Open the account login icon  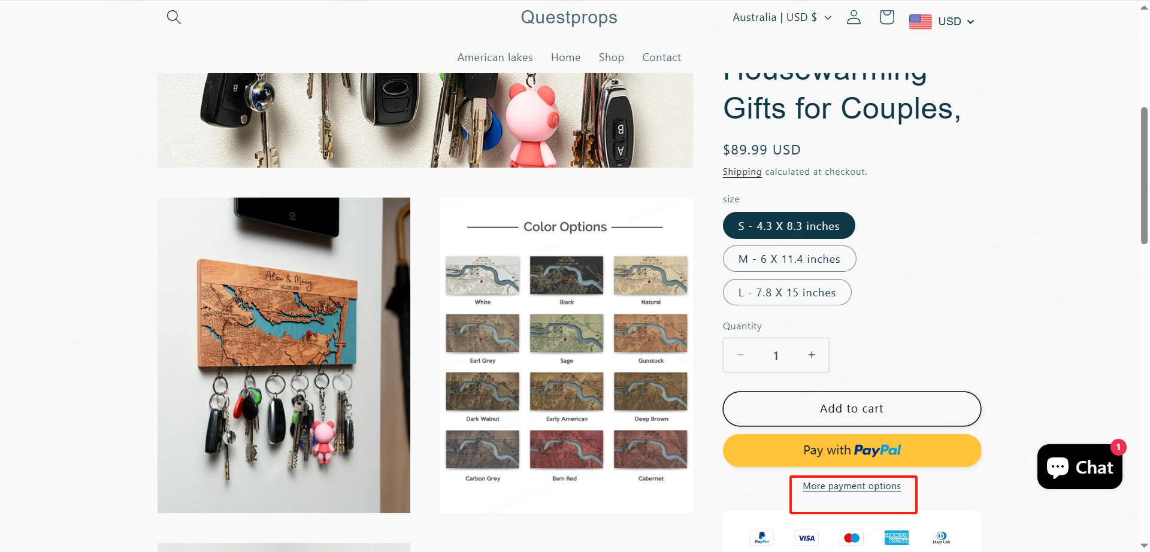[x=854, y=17]
